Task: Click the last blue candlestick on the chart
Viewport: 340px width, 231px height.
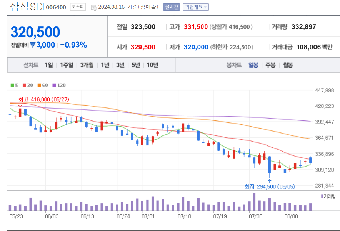Action: click(310, 160)
